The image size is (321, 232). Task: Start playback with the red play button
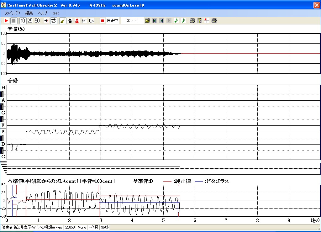click(x=6, y=21)
